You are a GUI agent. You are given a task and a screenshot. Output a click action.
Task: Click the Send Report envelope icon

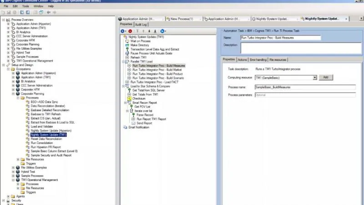pos(133,123)
